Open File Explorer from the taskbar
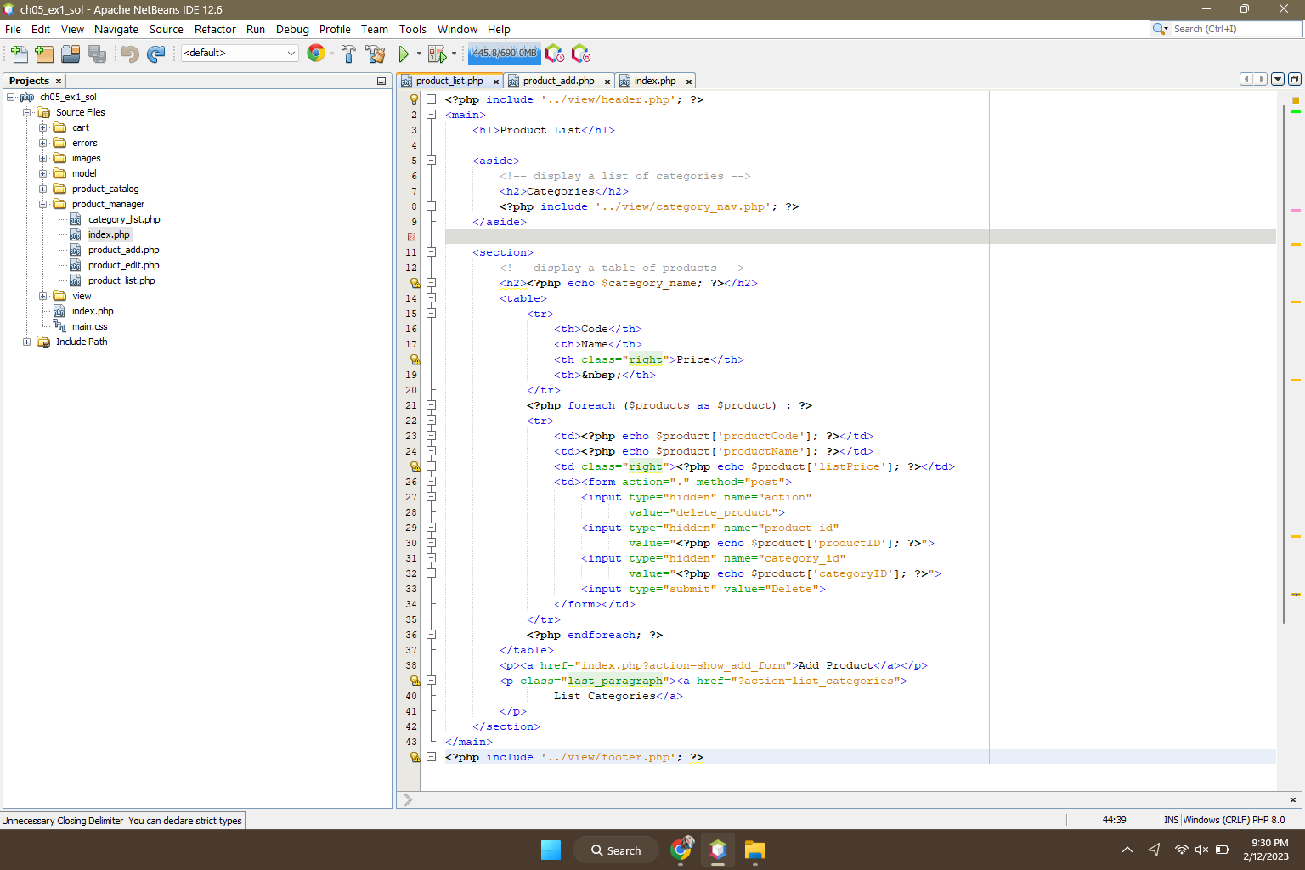1305x870 pixels. [x=754, y=850]
